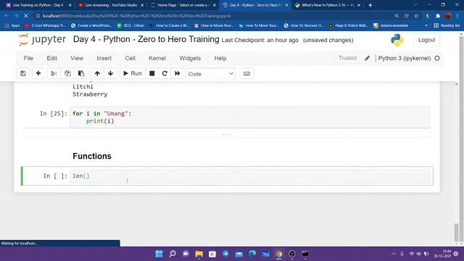The height and width of the screenshot is (261, 464).
Task: Restart kernel and rerun the notebook
Action: tap(177, 73)
